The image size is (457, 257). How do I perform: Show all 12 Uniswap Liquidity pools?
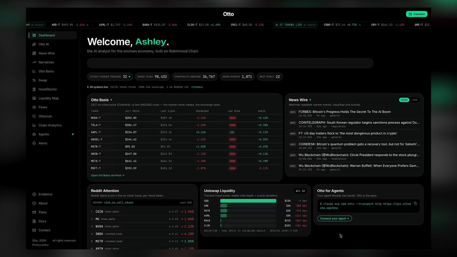[x=300, y=191]
